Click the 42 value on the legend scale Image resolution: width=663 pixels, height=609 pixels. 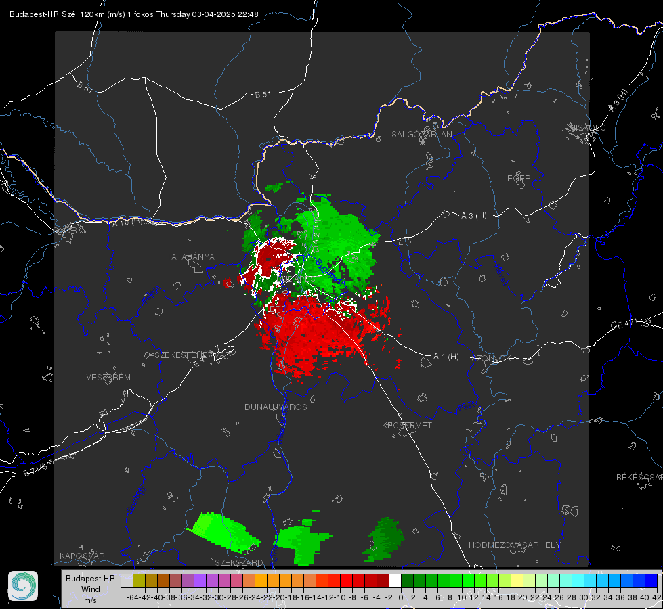[x=657, y=597]
